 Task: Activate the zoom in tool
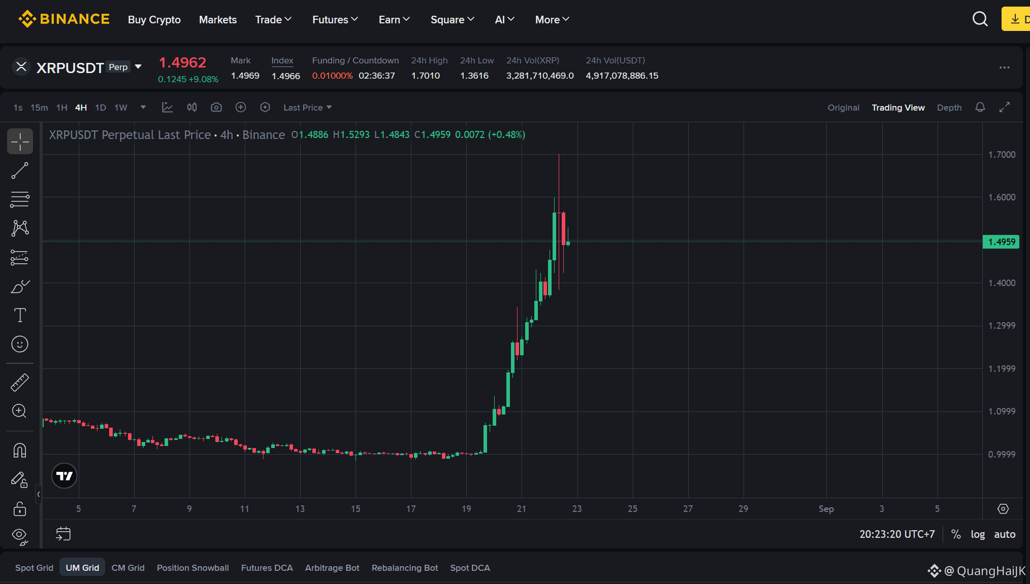[x=20, y=411]
